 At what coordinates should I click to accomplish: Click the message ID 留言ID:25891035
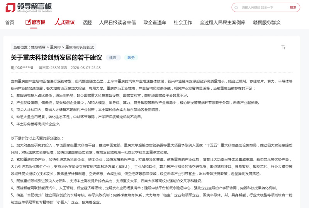tap(53, 68)
